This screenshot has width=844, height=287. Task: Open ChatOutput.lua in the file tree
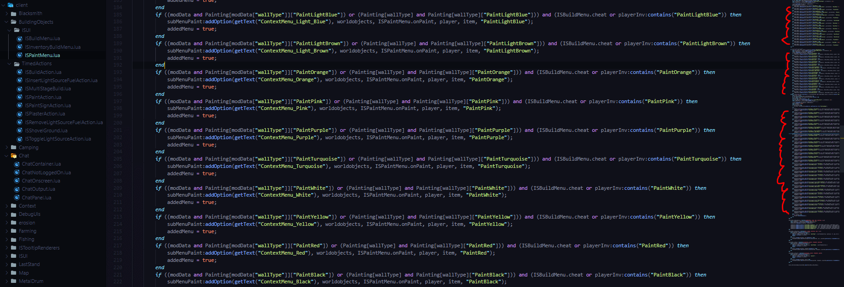(x=38, y=189)
